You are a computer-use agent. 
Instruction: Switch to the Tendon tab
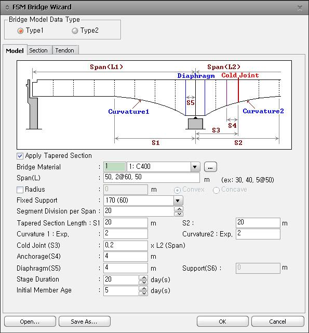pos(65,50)
